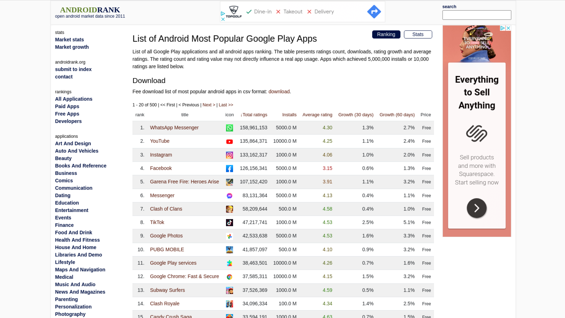Click the Facebook app icon
The image size is (565, 318).
pos(229,169)
